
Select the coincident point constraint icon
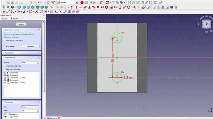(68, 7)
